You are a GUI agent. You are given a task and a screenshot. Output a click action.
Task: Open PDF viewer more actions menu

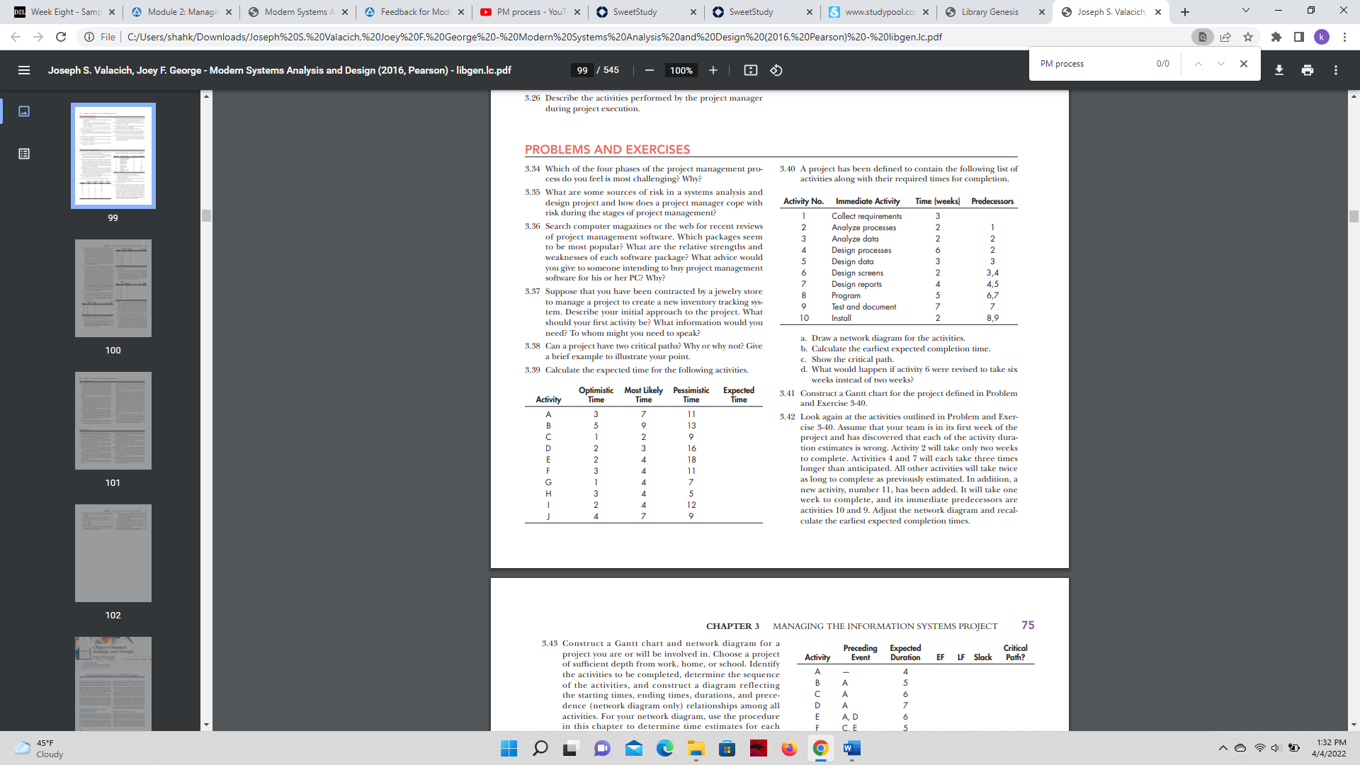click(1336, 70)
